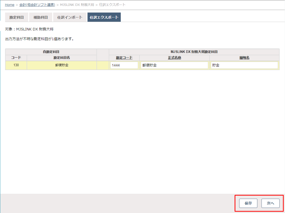This screenshot has width=285, height=213.
Task: Switch to the 勘定科目 tab
Action: tap(16, 17)
